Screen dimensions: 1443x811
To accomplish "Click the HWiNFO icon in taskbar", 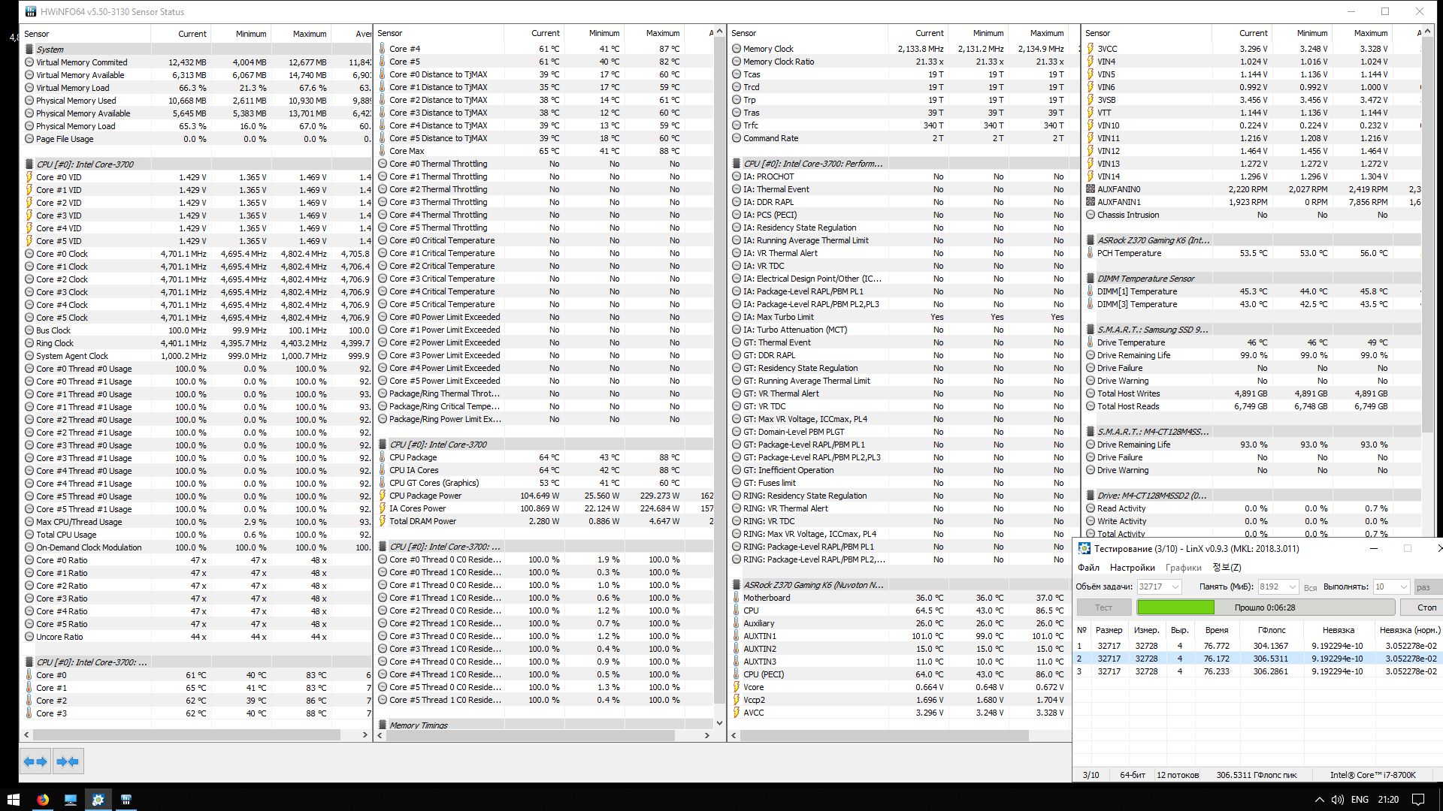I will tap(126, 800).
